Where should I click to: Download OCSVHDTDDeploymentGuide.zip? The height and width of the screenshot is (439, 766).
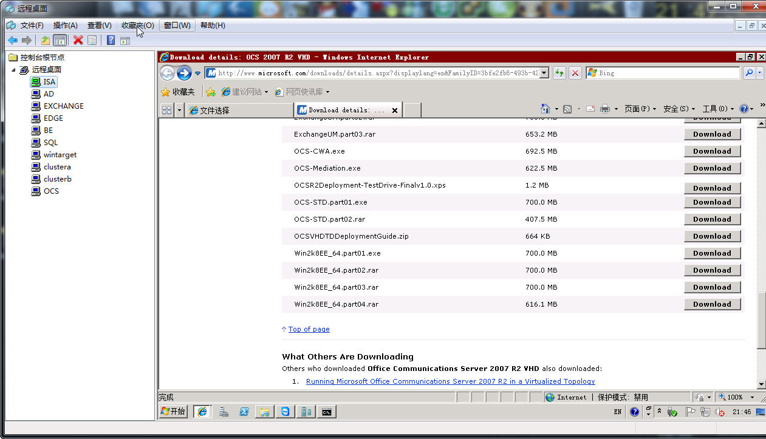click(712, 236)
